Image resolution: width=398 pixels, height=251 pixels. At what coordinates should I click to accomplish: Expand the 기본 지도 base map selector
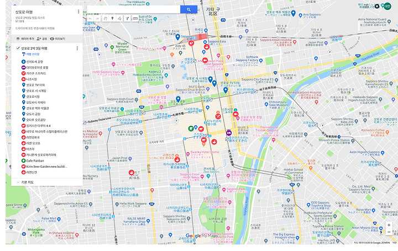click(x=18, y=182)
